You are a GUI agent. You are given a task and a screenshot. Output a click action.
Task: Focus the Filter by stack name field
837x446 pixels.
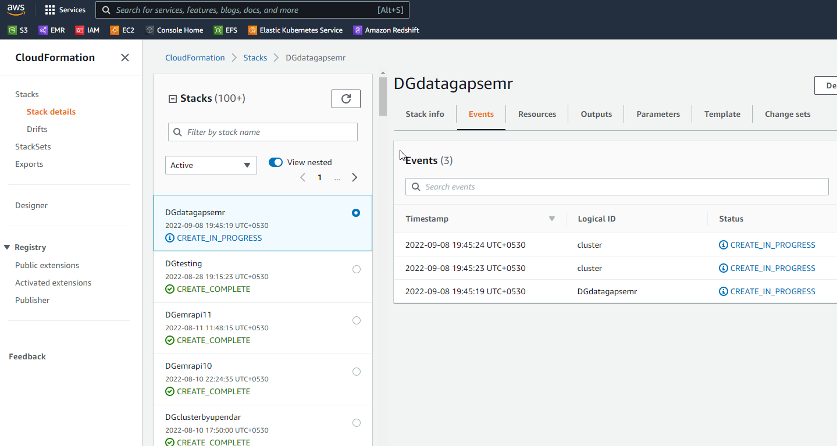pos(263,132)
